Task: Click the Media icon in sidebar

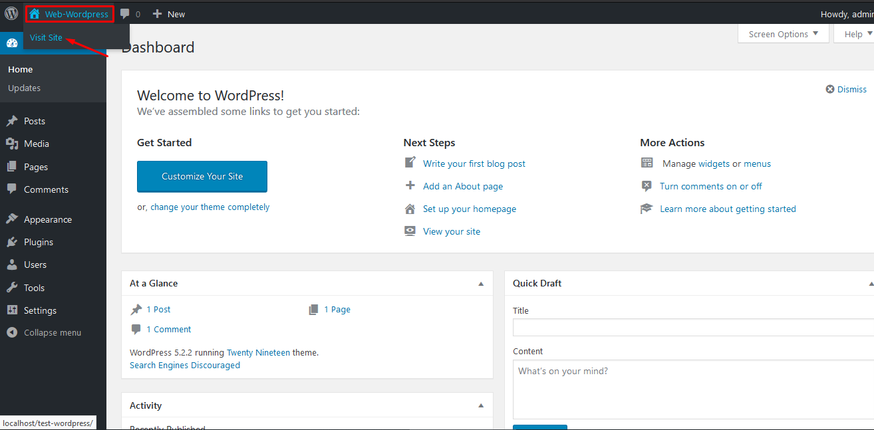Action: (12, 144)
